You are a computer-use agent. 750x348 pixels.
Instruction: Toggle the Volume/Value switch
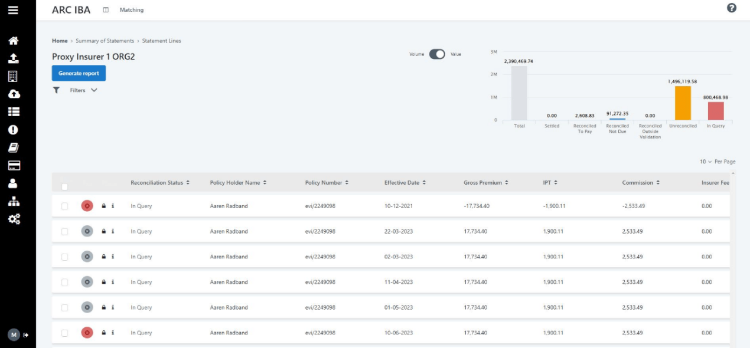point(437,54)
